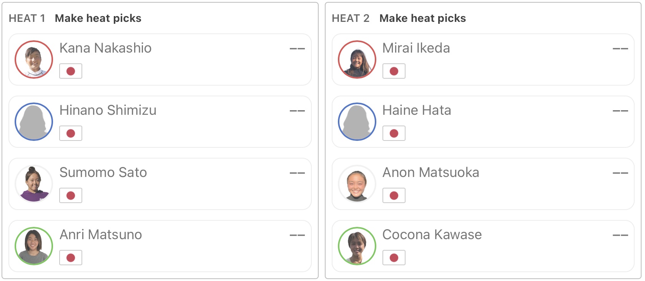Click Japan flag under Kana Nakashio
The height and width of the screenshot is (281, 645).
71,71
